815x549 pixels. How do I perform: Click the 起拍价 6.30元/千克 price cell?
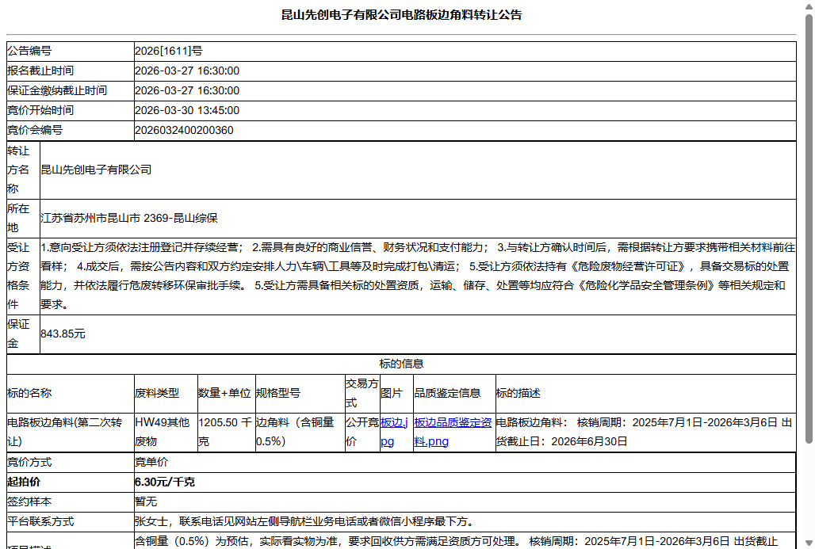[x=159, y=482]
